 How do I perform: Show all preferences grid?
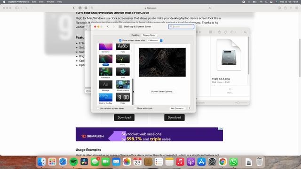[x=120, y=27]
